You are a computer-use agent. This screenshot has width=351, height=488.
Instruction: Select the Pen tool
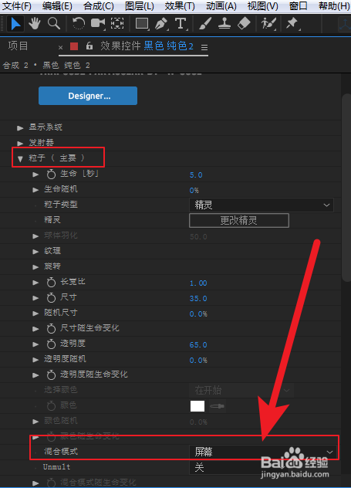pyautogui.click(x=161, y=24)
